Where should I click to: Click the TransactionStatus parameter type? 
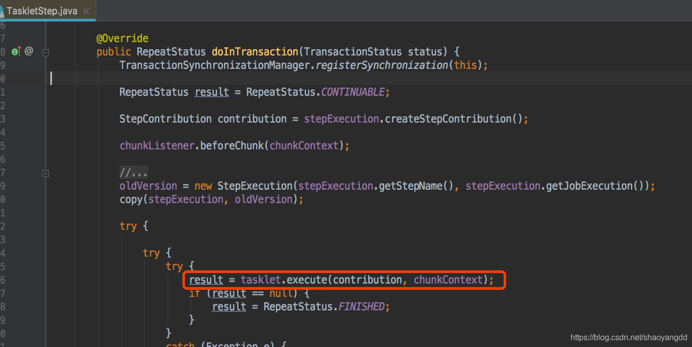point(353,52)
